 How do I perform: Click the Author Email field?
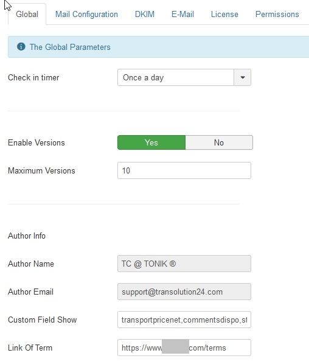click(184, 292)
